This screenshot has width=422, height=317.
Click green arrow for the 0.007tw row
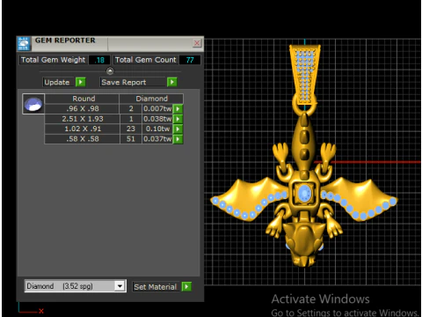[178, 109]
